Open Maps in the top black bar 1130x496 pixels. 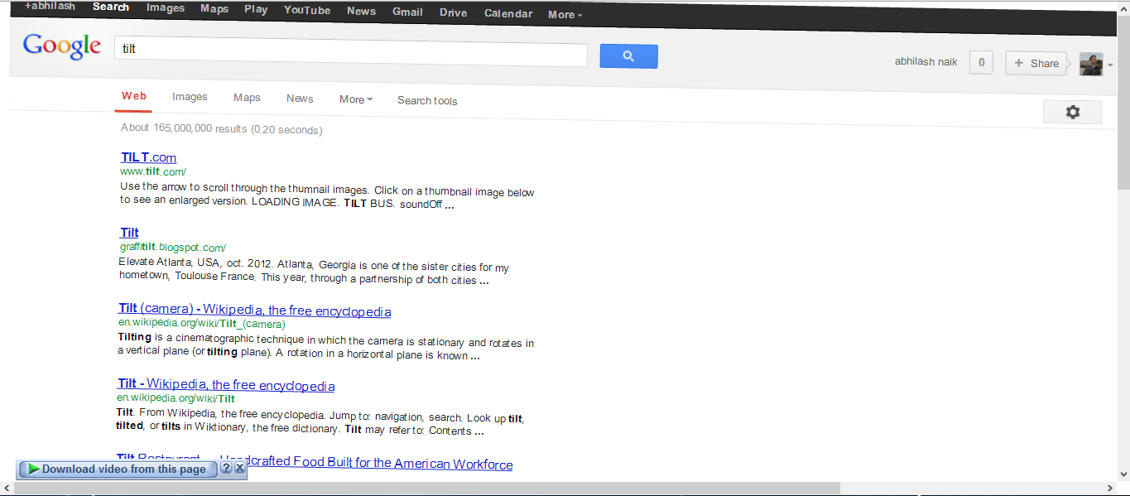(214, 8)
